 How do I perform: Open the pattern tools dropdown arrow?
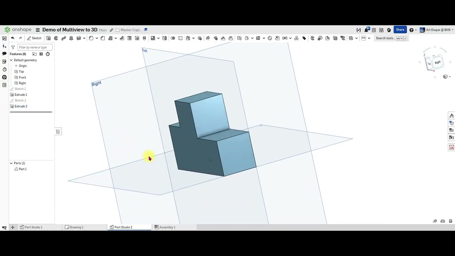pyautogui.click(x=158, y=38)
